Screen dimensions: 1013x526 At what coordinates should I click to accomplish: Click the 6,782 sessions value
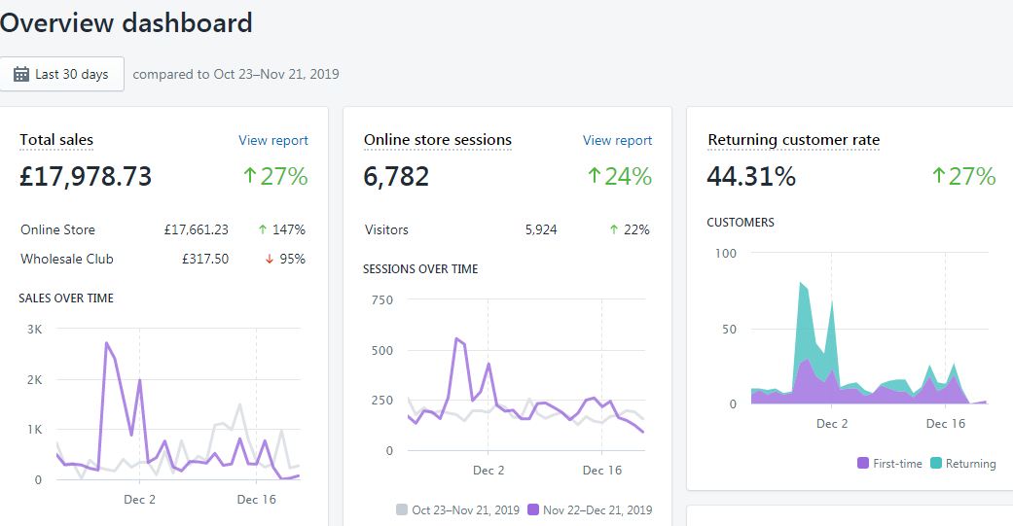tap(396, 176)
